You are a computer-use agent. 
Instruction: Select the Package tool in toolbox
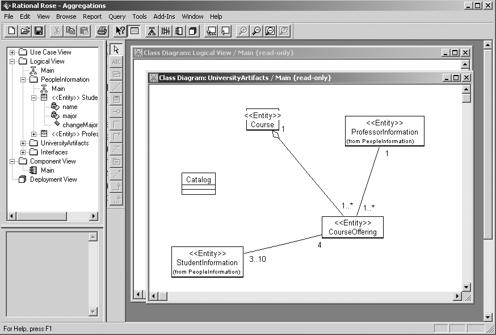click(x=116, y=161)
